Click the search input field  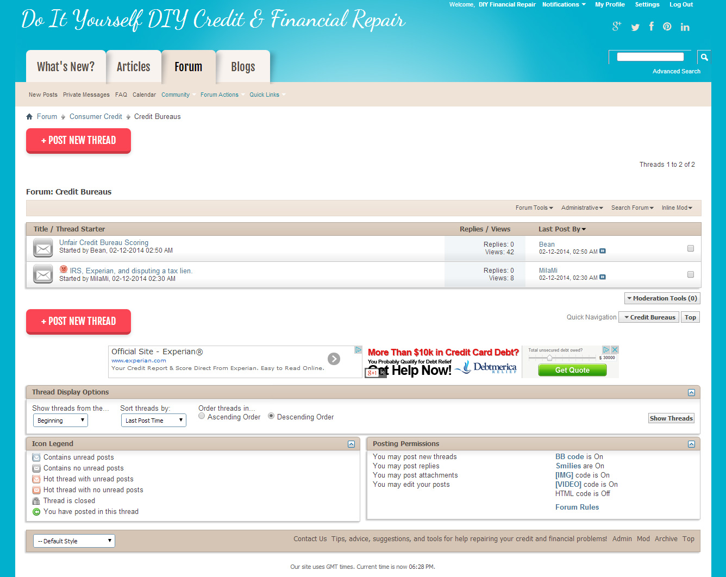pyautogui.click(x=650, y=57)
